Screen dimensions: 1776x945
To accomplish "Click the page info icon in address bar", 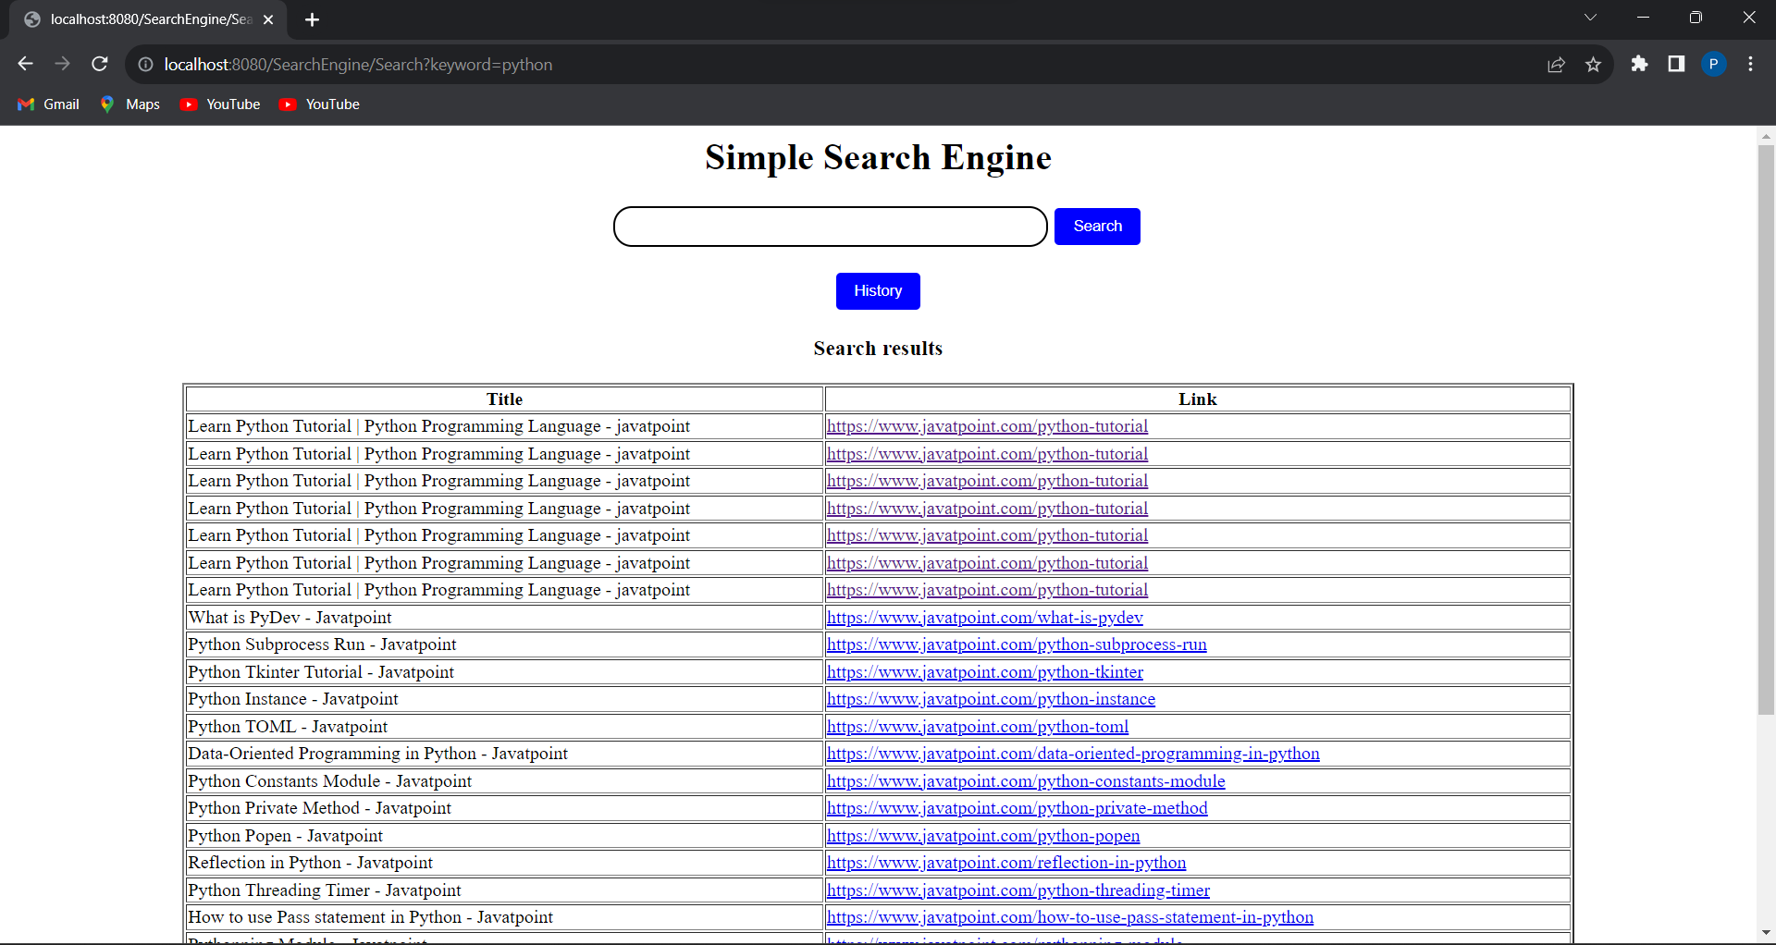I will click(145, 65).
